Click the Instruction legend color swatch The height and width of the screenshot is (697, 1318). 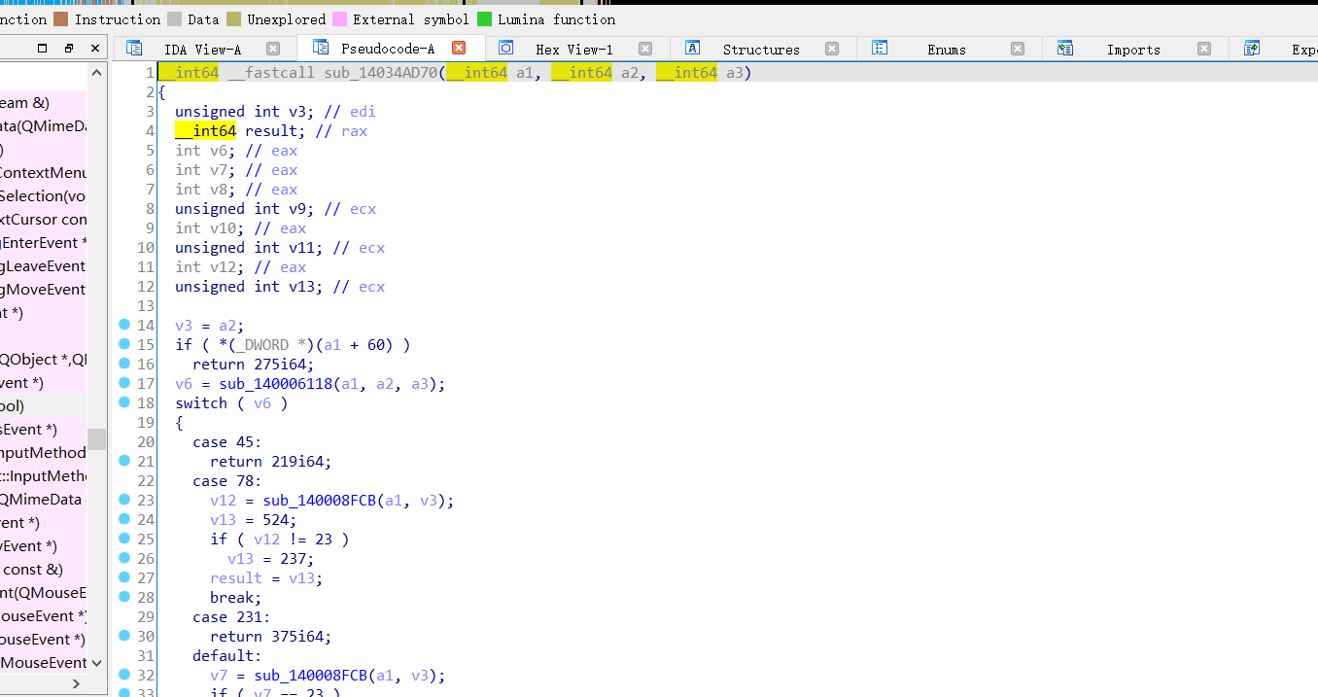click(61, 18)
